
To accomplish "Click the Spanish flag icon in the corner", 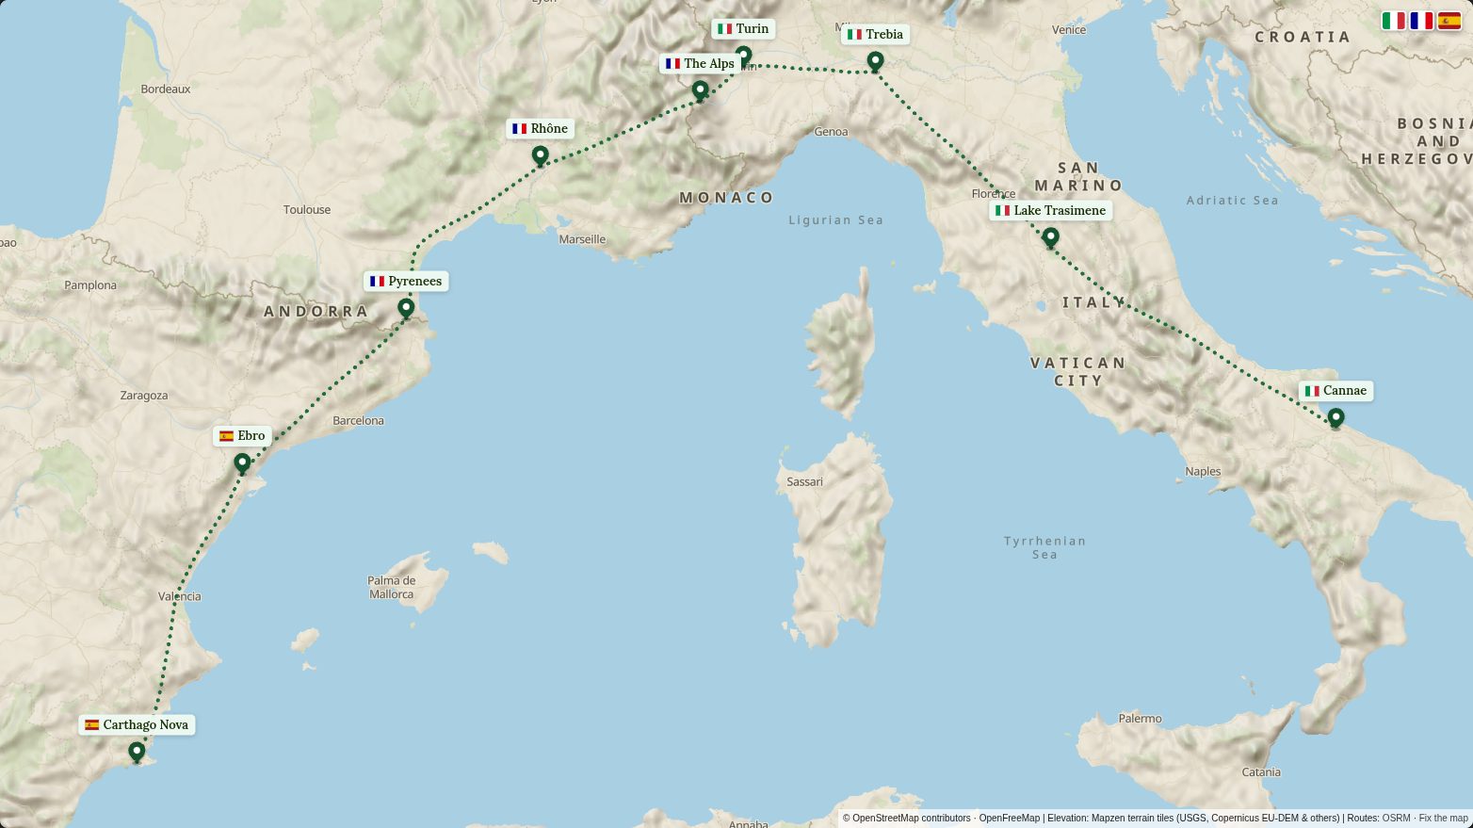I will click(1449, 21).
